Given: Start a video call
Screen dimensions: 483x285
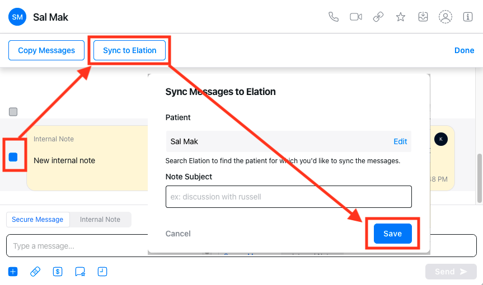Looking at the screenshot, I should point(356,17).
